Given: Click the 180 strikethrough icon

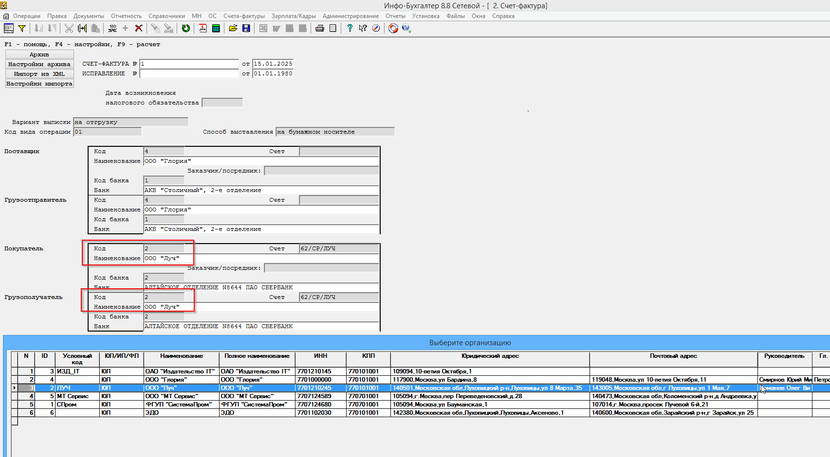Looking at the screenshot, I should [112, 28].
